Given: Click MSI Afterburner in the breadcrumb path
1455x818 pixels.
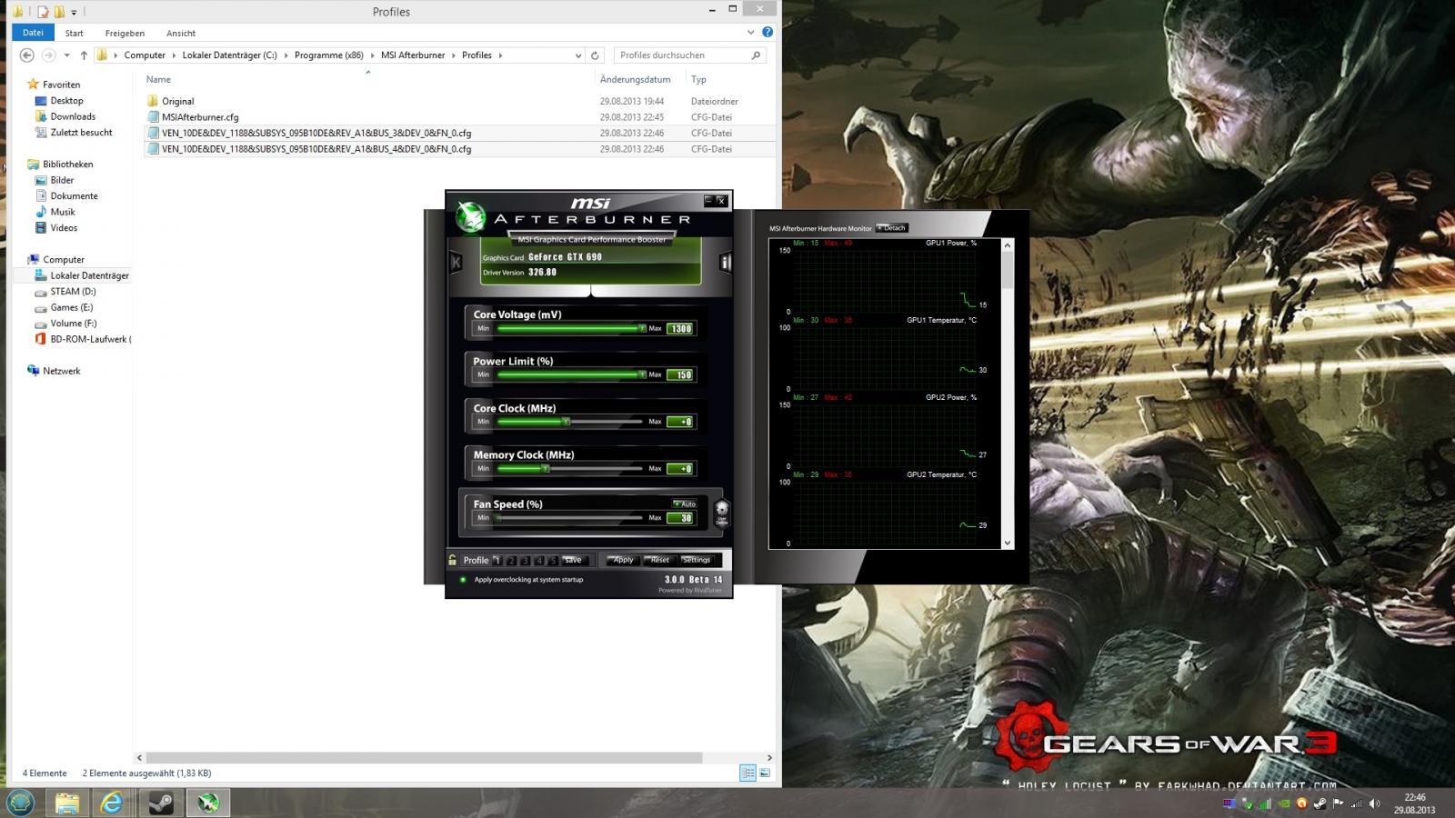Looking at the screenshot, I should click(413, 55).
